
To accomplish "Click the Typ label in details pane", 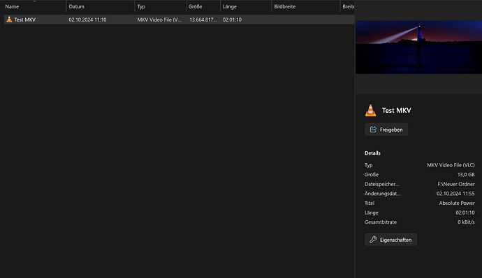I will pos(369,165).
